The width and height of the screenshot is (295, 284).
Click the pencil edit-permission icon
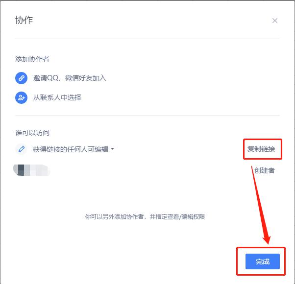point(21,149)
